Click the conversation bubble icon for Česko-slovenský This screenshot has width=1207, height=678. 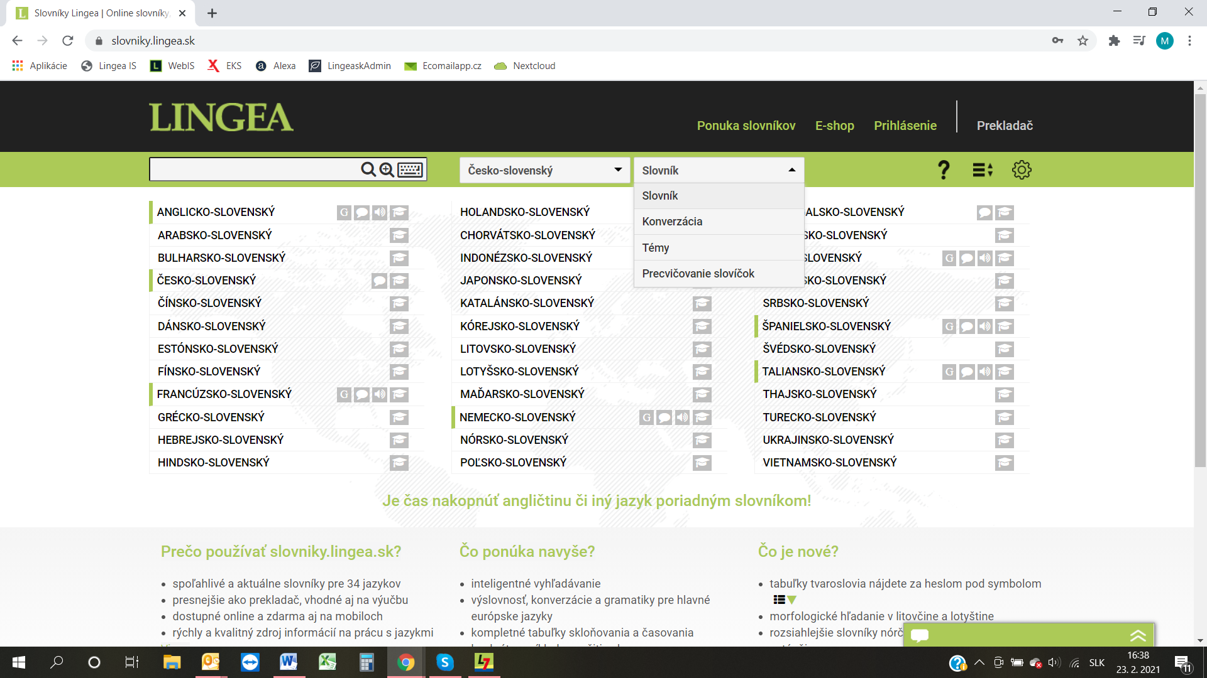pos(379,281)
